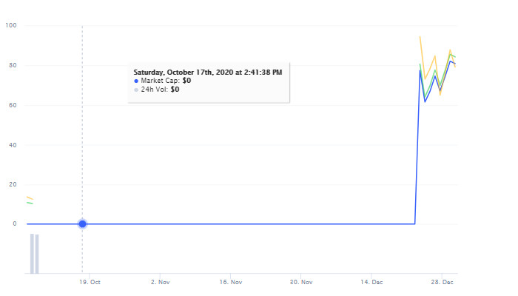The height and width of the screenshot is (296, 518).
Task: Click the 2. Nov x-axis label
Action: (x=161, y=282)
